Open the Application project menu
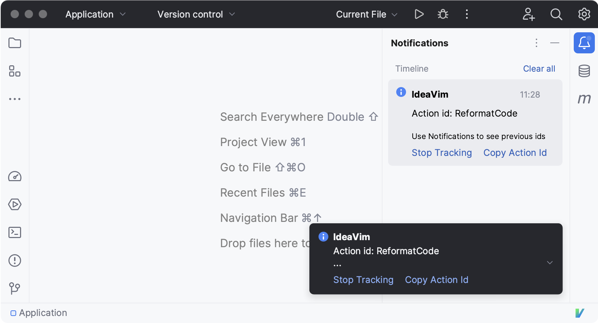 (95, 14)
